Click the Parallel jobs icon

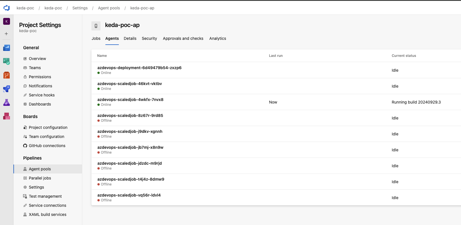click(x=25, y=178)
